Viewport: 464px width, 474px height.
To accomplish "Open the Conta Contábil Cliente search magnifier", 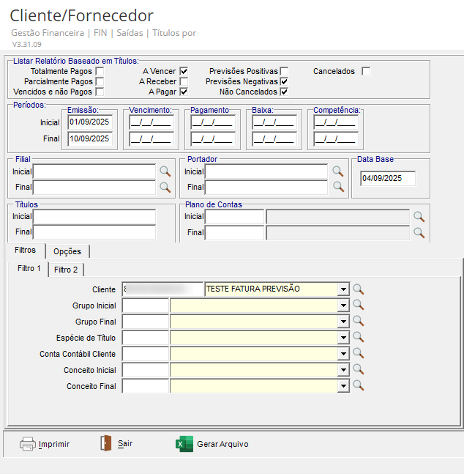I will pyautogui.click(x=359, y=353).
